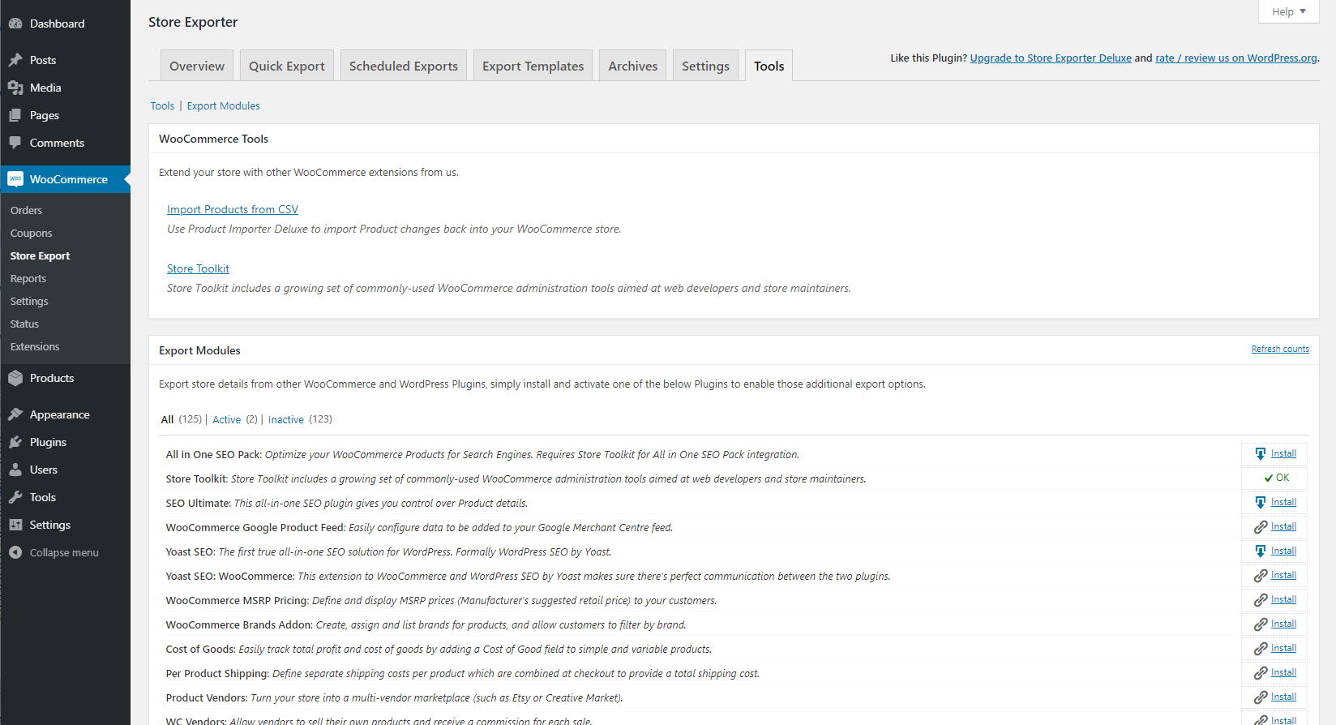The image size is (1336, 725).
Task: Open the Store Toolkit link
Action: [x=198, y=268]
